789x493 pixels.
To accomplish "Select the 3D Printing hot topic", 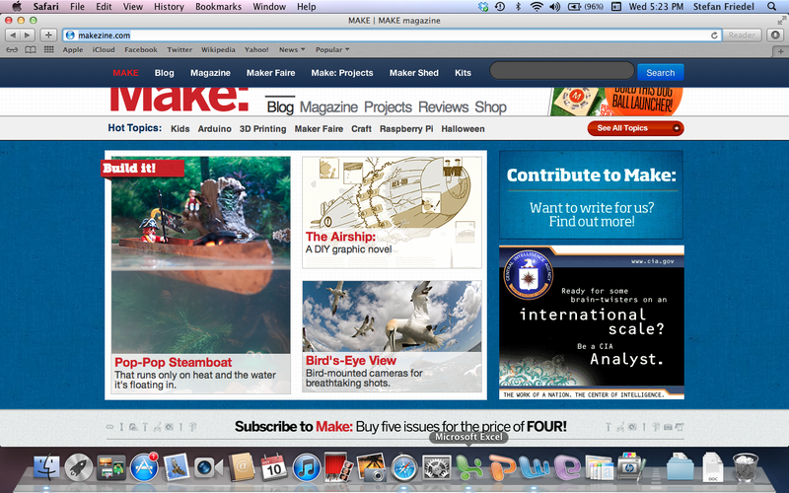I will [262, 129].
